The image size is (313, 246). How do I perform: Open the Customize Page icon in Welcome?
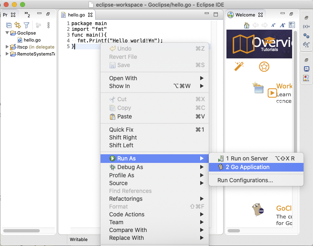pyautogui.click(x=292, y=25)
